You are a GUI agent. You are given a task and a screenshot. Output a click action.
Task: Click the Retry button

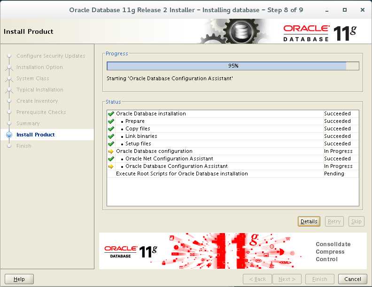click(x=334, y=221)
